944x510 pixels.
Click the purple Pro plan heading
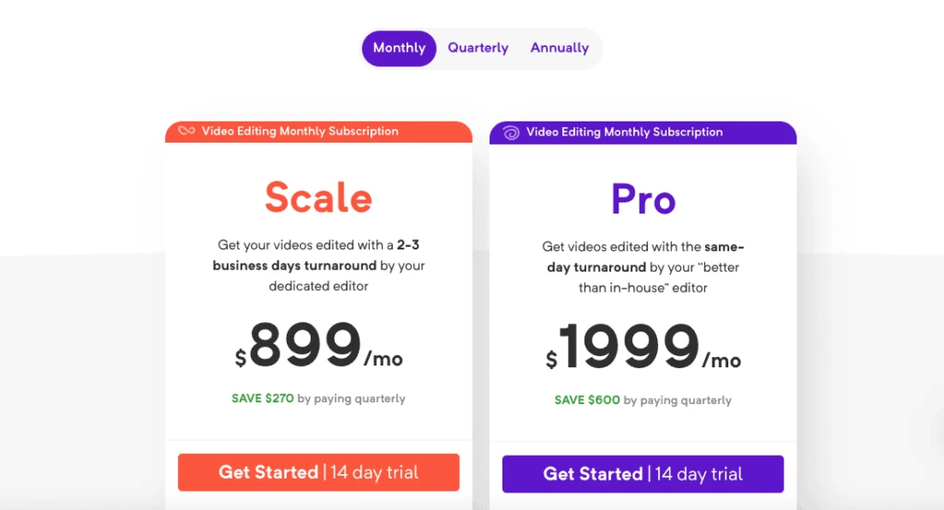tap(643, 199)
